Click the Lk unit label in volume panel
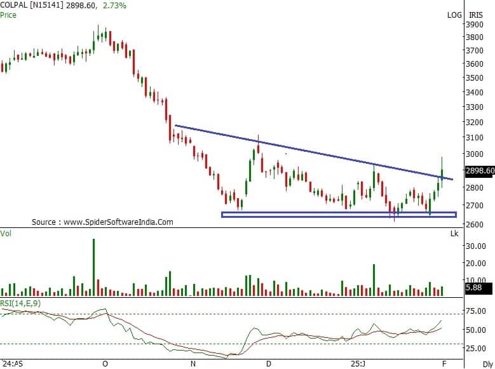 pos(454,234)
